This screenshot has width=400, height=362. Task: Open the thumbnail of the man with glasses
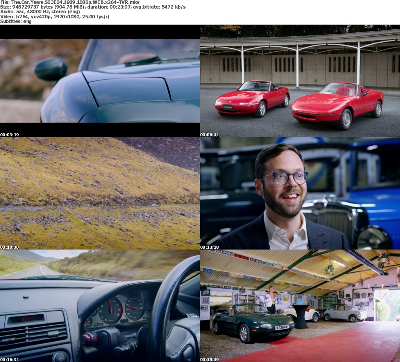300,193
